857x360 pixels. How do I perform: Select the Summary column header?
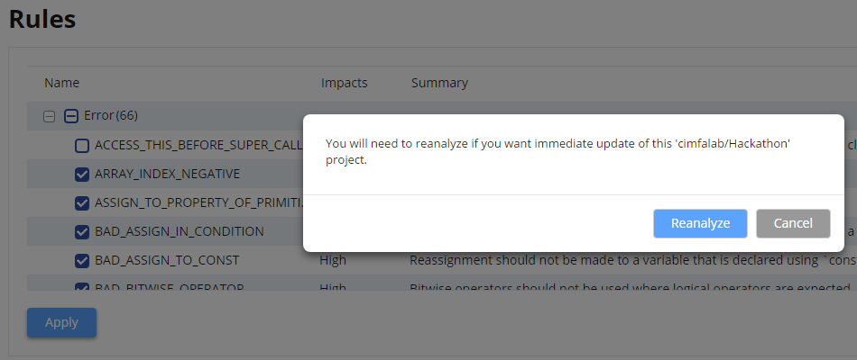(439, 83)
